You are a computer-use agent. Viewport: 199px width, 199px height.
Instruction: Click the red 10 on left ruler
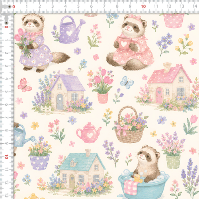[6, 157]
